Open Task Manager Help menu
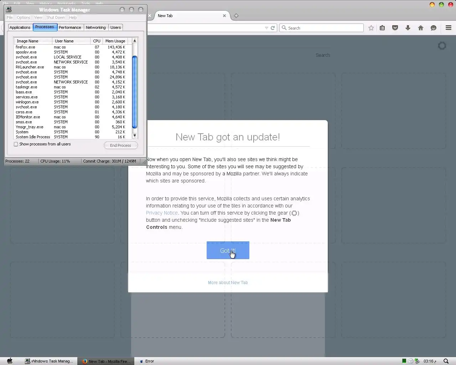This screenshot has height=365, width=456. click(x=73, y=17)
